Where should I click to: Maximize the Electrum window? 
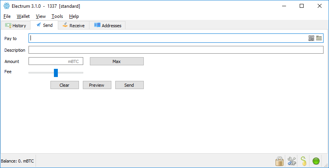(302, 6)
